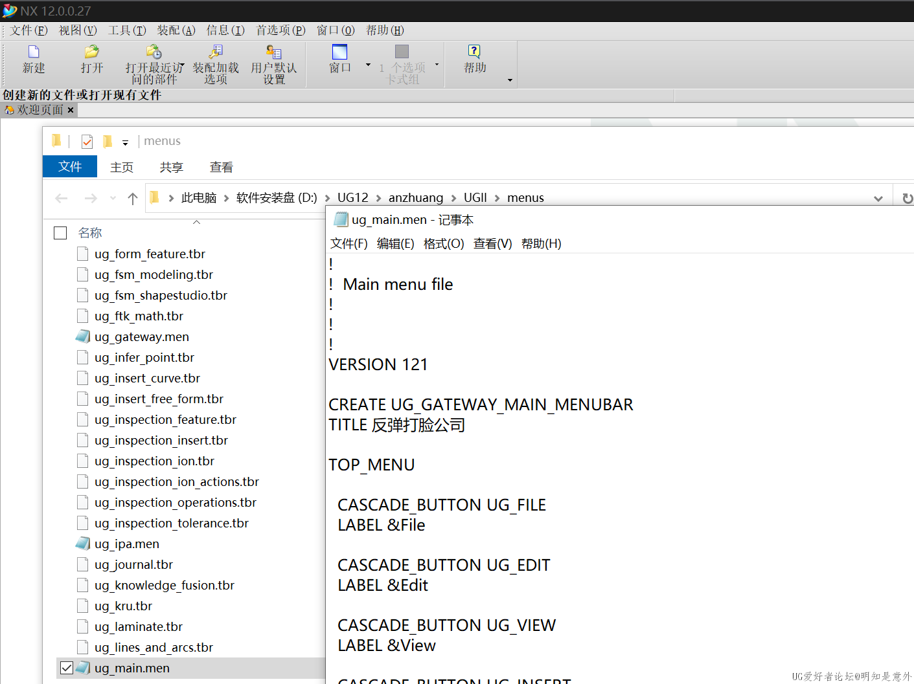Image resolution: width=914 pixels, height=684 pixels.
Task: Click the NX 新建 (New) icon
Action: pos(34,52)
